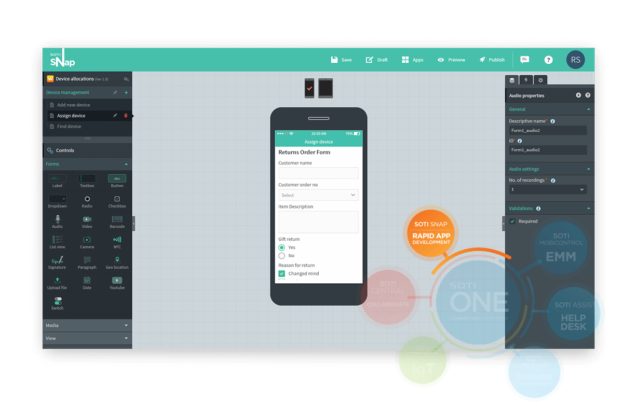Pick the NFC control
The height and width of the screenshot is (415, 623).
(117, 242)
